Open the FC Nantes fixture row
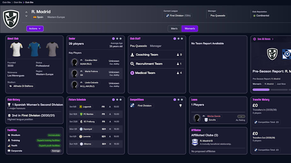The image size is (291, 163). (96, 114)
